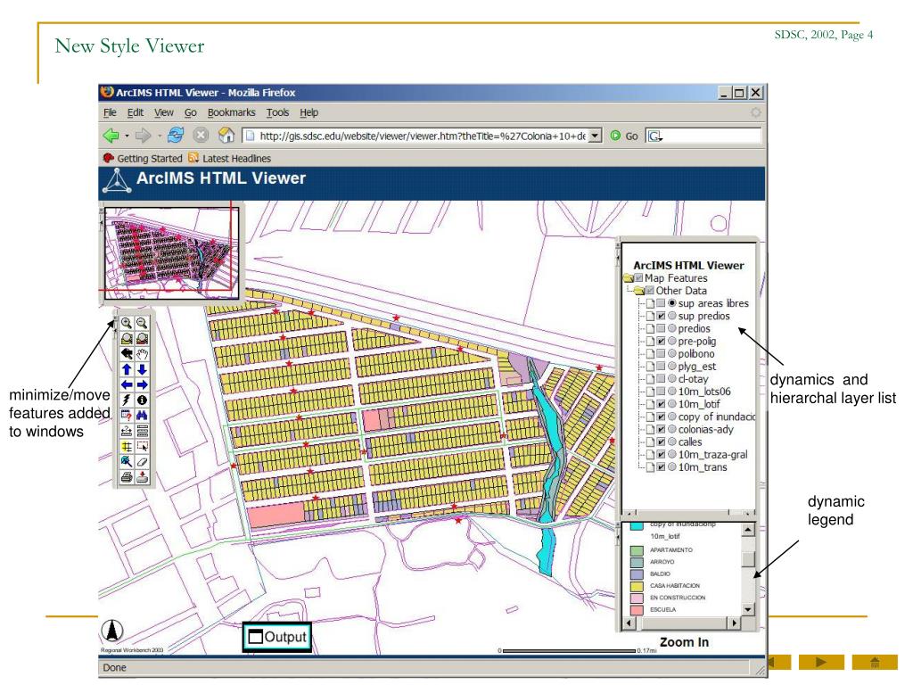Select the Zoom Out magnifier tool

142,323
